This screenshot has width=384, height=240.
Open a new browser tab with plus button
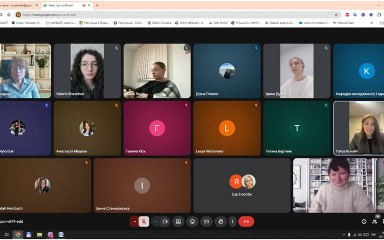[97, 5]
